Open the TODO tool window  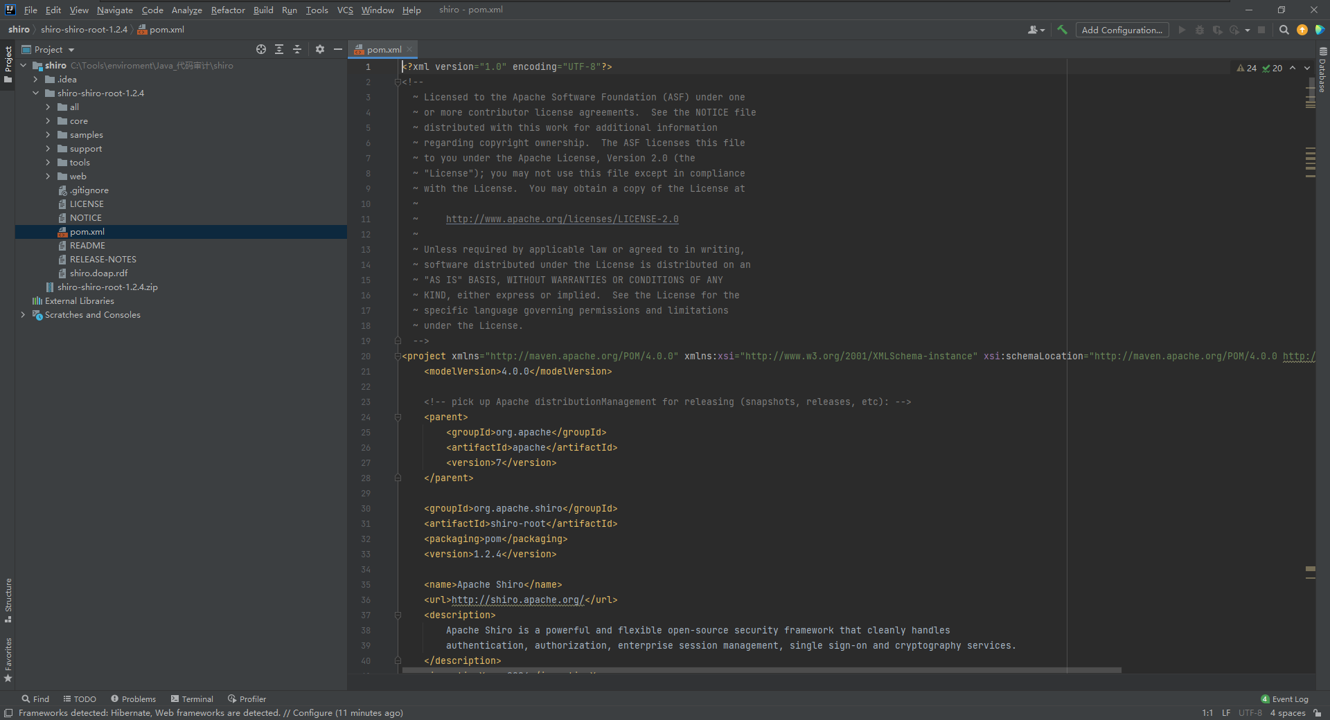pos(80,699)
